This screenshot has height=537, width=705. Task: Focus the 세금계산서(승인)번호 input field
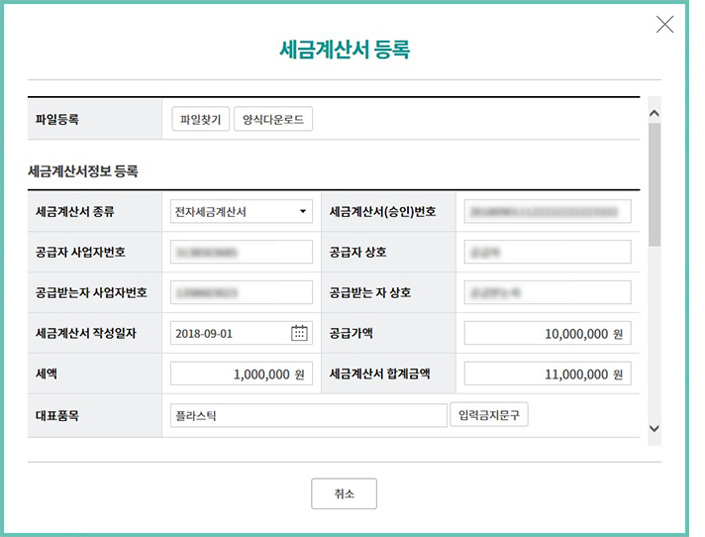(547, 211)
